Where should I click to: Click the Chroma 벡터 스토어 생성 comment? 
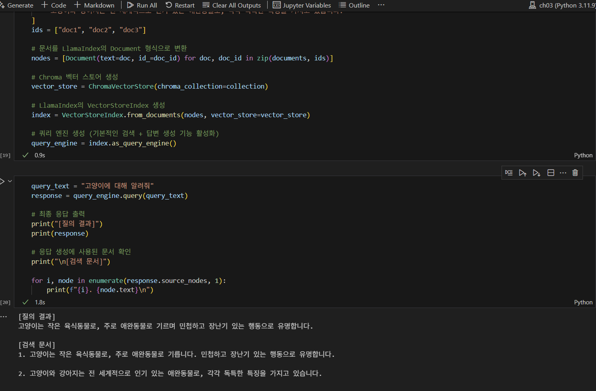click(x=75, y=77)
